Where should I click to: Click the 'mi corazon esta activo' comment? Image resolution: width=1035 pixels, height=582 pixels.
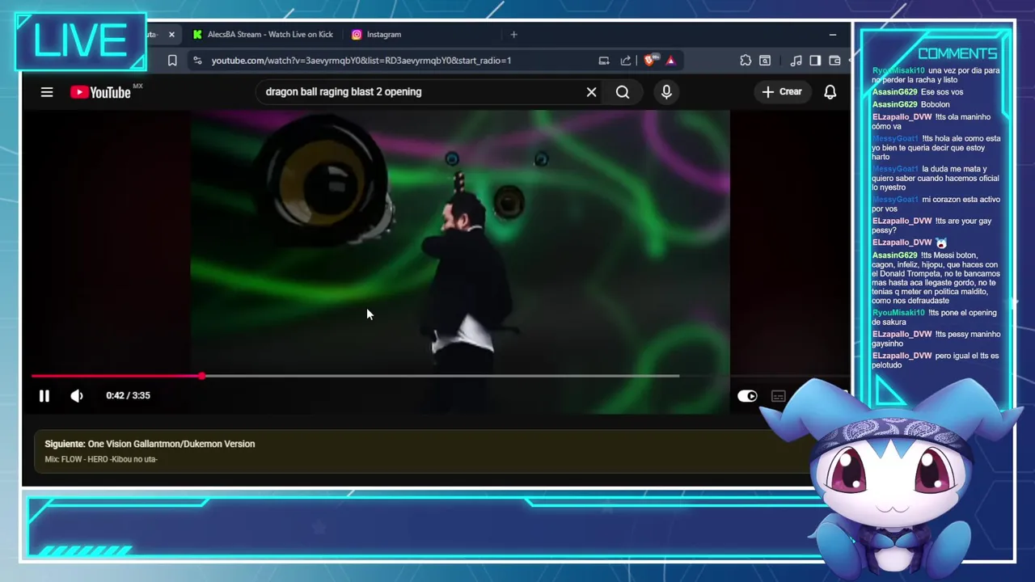point(936,204)
